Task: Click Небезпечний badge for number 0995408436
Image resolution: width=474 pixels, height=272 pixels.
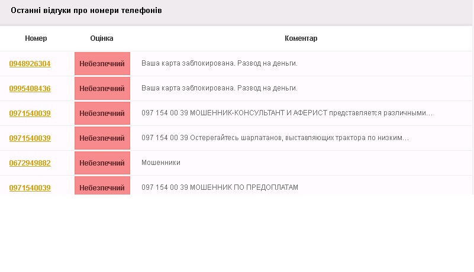Action: click(x=102, y=89)
